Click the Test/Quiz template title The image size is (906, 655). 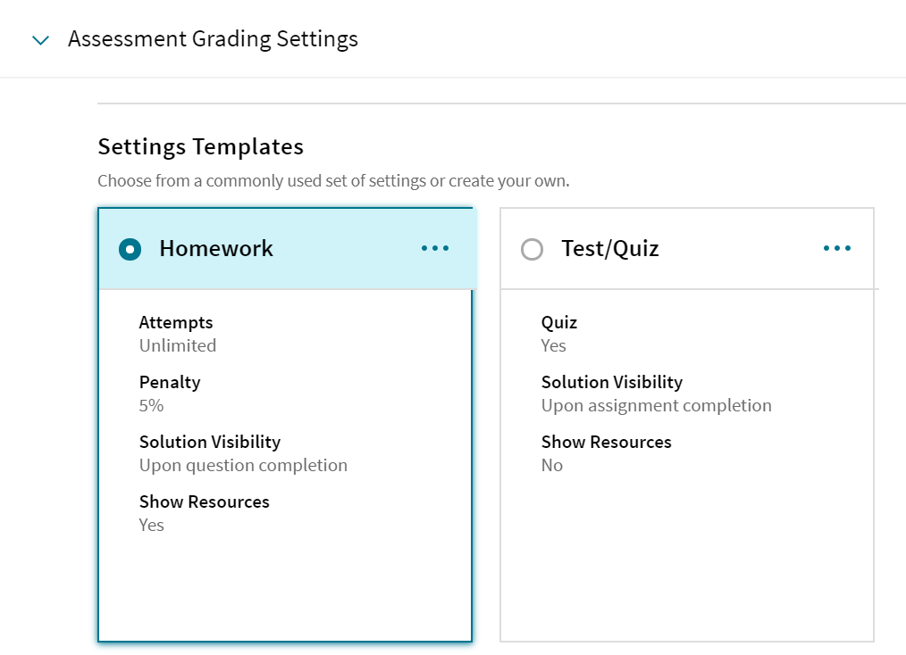(611, 249)
